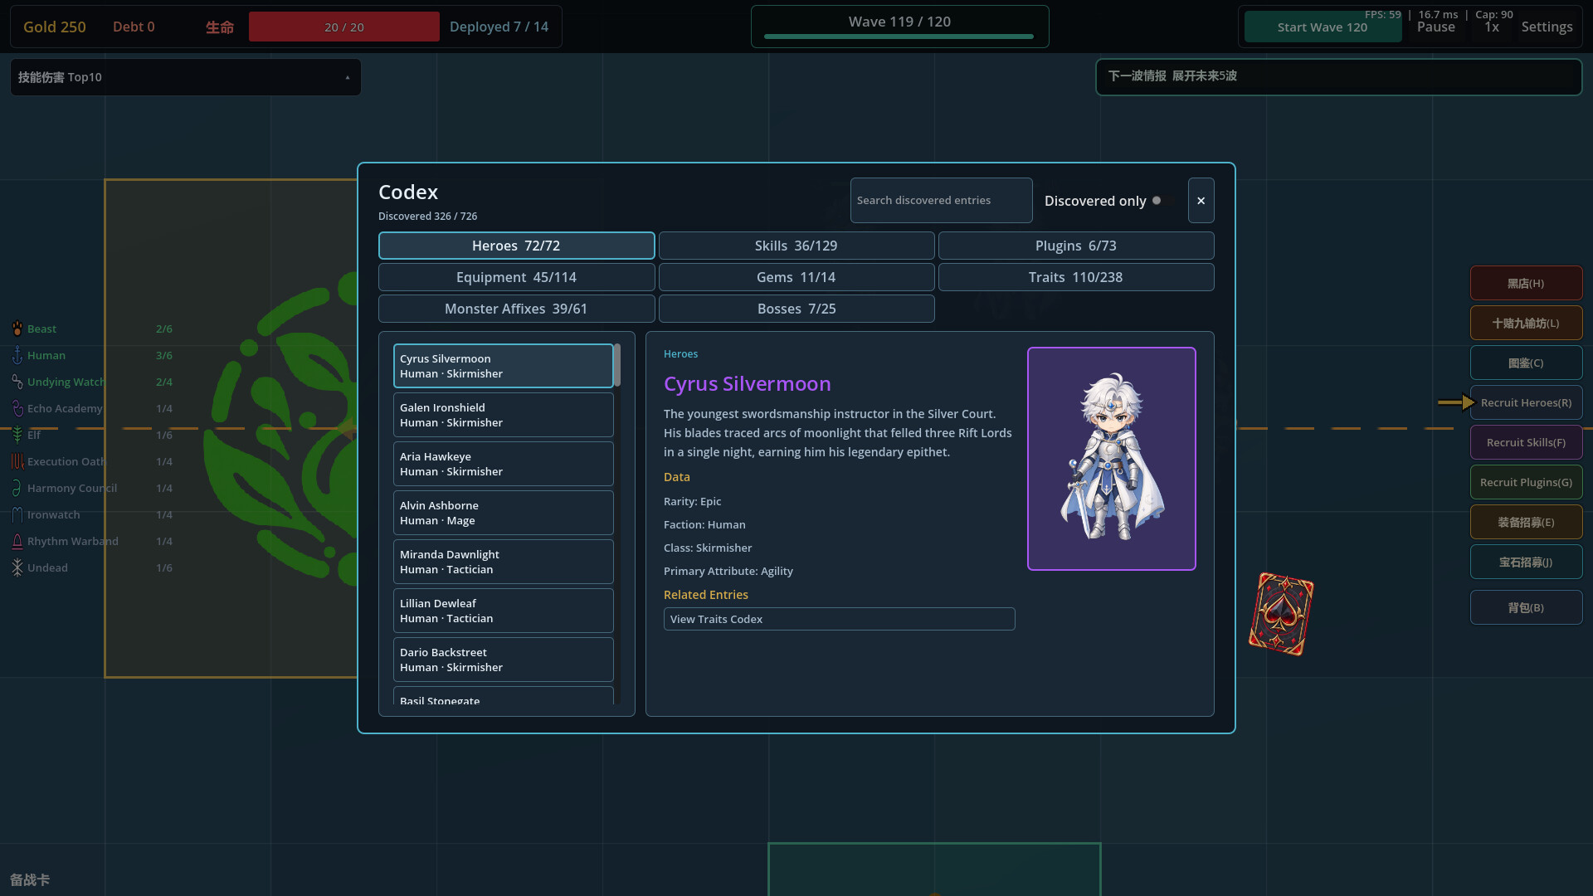Click the Elf faction leaf icon
The width and height of the screenshot is (1593, 896).
point(17,435)
